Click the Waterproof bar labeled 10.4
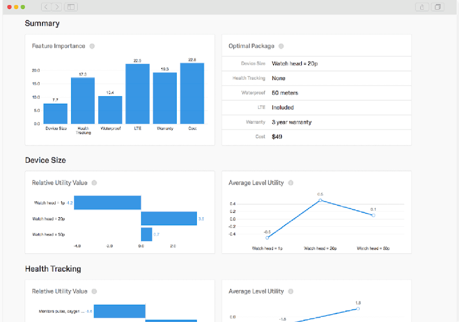Screen dimensions: 459x322 (110, 110)
